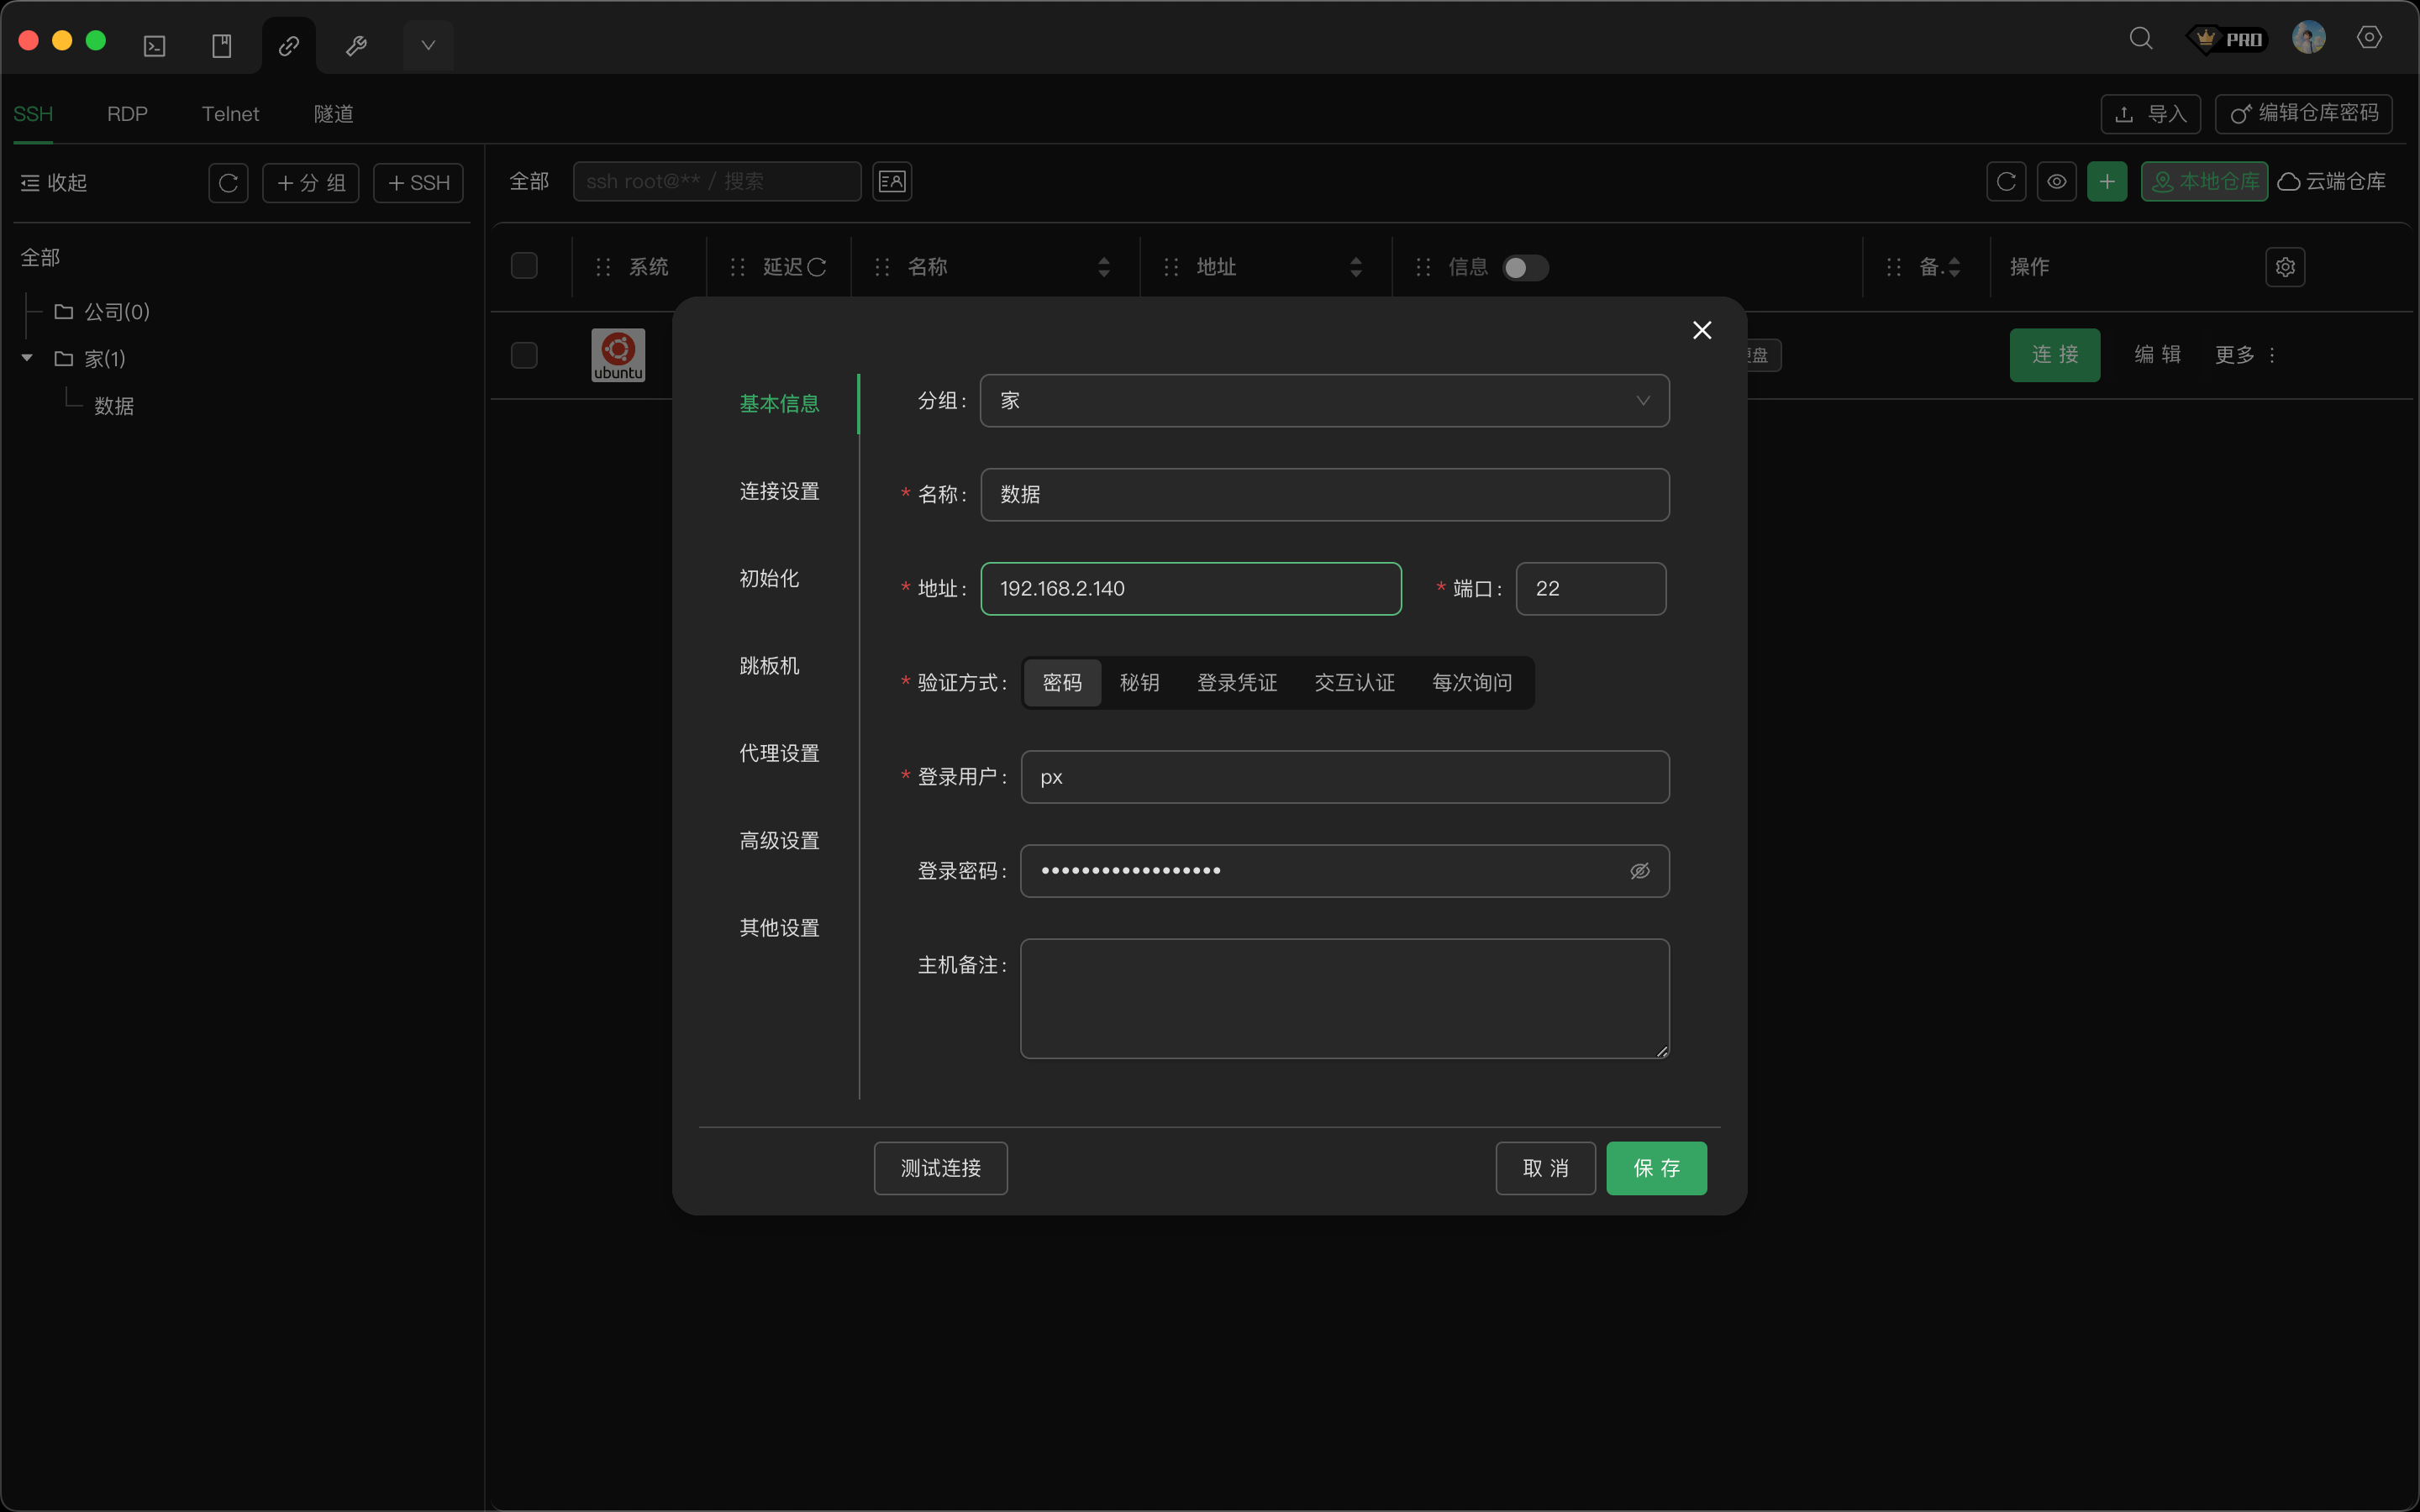2420x1512 pixels.
Task: Switch to the RDP tab
Action: tap(127, 114)
